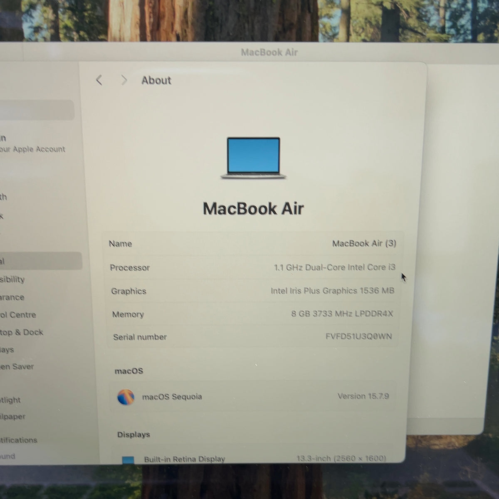The height and width of the screenshot is (499, 499).
Task: Go back with the left chevron arrow
Action: pos(99,80)
